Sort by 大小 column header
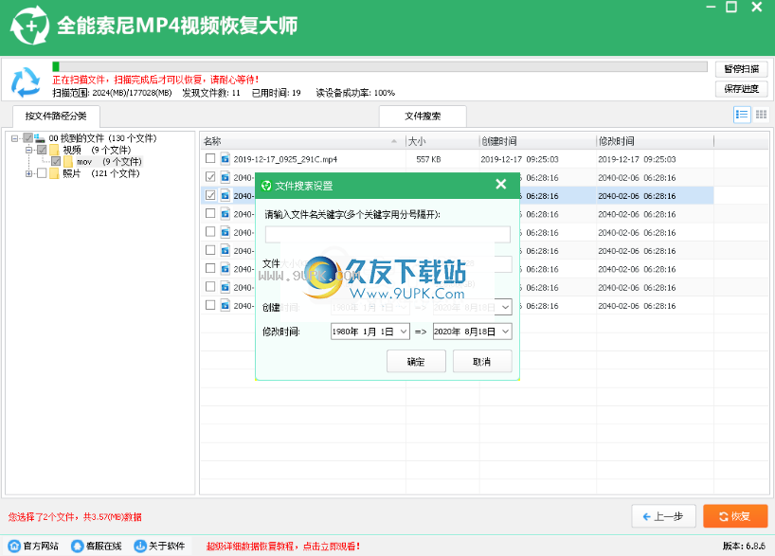The width and height of the screenshot is (775, 556). (442, 141)
